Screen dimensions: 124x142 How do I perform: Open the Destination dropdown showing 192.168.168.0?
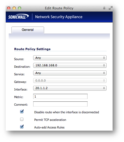point(70,65)
